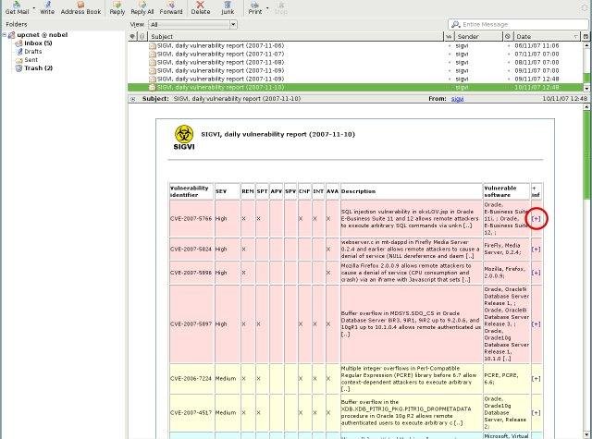Click the Vulnerability identifier column header

click(191, 191)
